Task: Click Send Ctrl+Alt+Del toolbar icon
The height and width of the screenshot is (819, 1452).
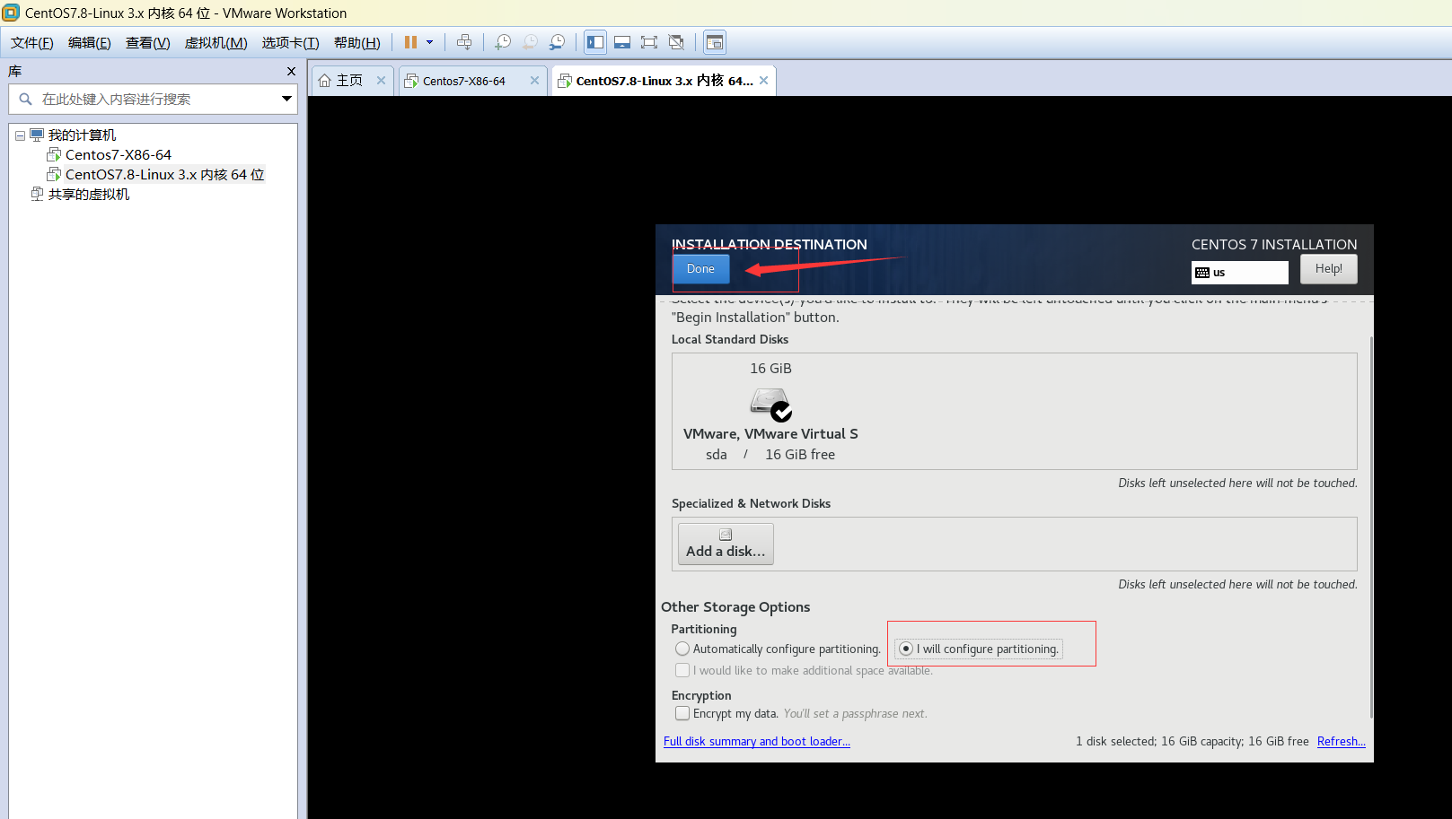Action: (x=464, y=42)
